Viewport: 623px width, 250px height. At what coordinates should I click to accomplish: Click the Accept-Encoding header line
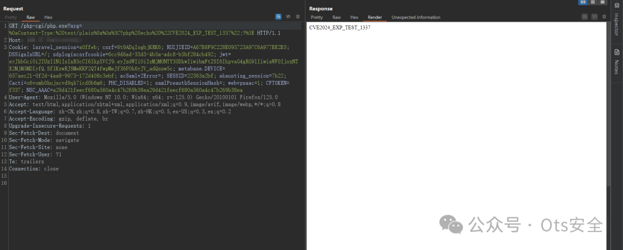coord(58,119)
